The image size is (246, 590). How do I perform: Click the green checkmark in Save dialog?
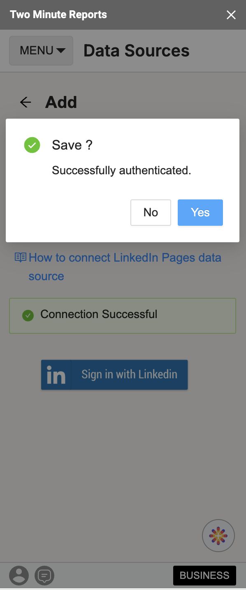(32, 145)
